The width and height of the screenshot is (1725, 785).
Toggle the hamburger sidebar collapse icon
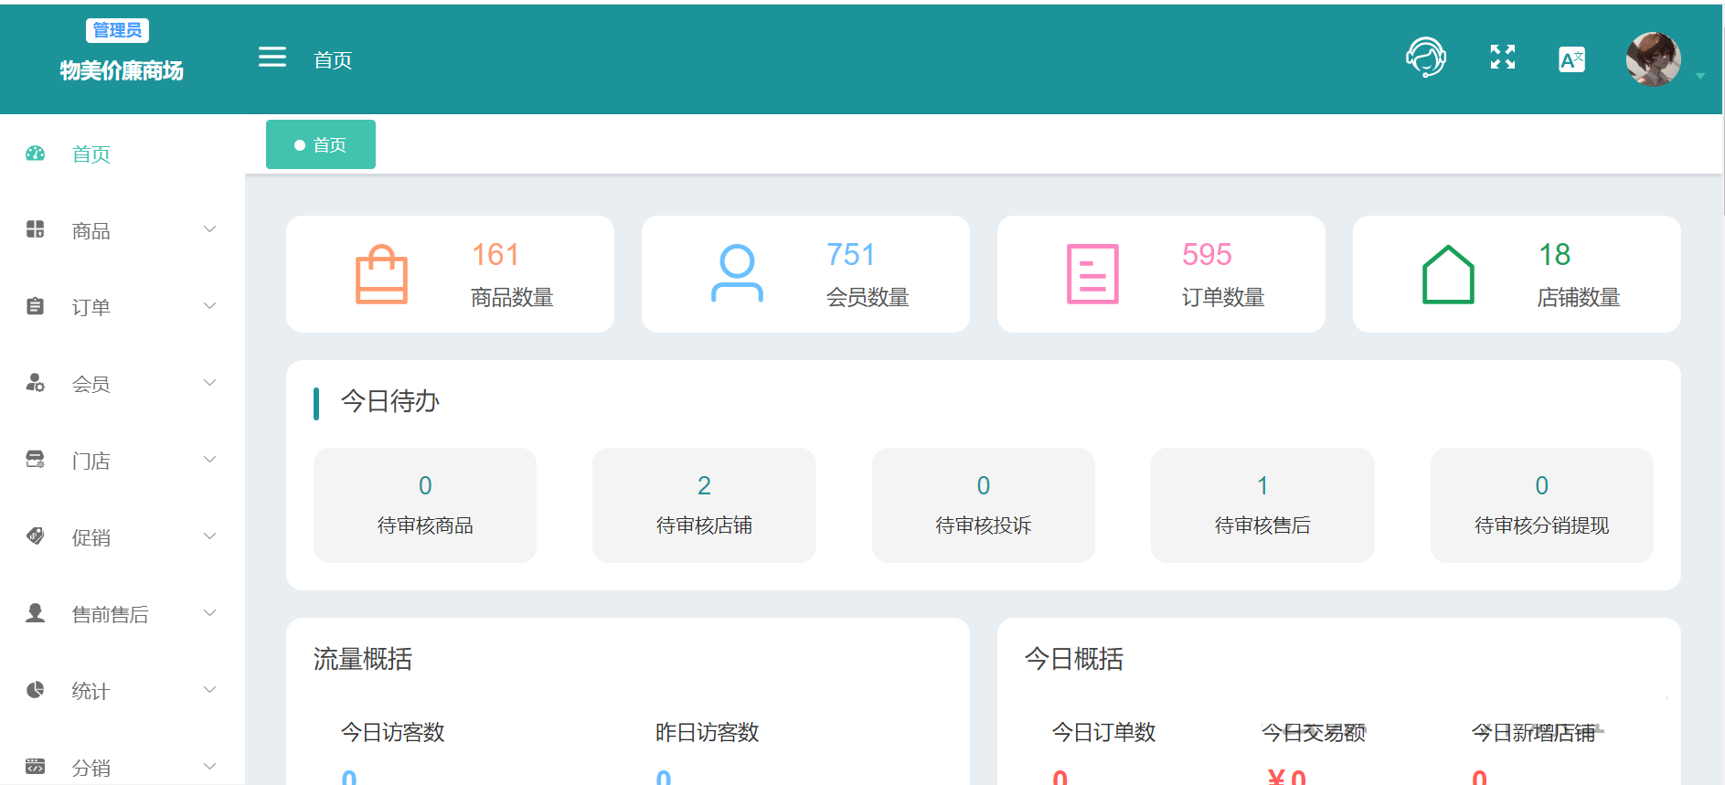point(272,58)
